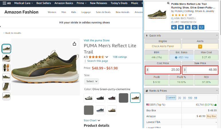Switch to 180 day range
The image size is (221, 129).
[190, 98]
